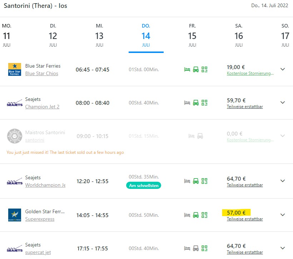Screen dimensions: 293x259
Task: Click the vehicle icon for supercat jet
Action: (196, 248)
